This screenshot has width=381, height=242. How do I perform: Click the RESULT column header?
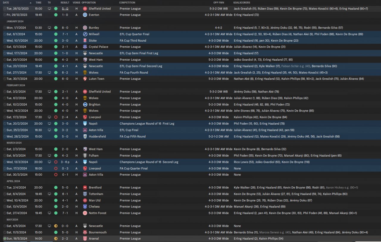click(x=65, y=2)
